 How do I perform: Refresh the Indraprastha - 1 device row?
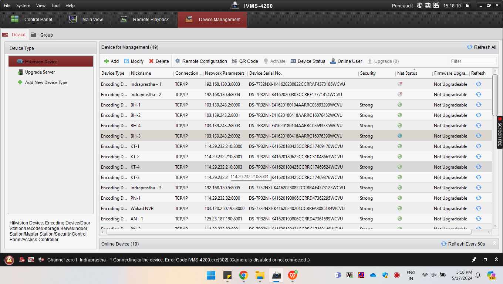point(478,84)
